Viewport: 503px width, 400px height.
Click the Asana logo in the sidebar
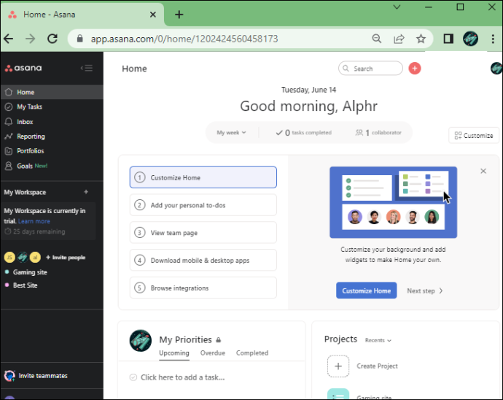coord(23,68)
